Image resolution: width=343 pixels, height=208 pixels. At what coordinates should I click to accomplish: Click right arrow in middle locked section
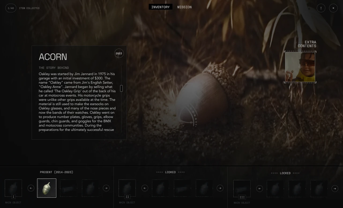click(220, 188)
